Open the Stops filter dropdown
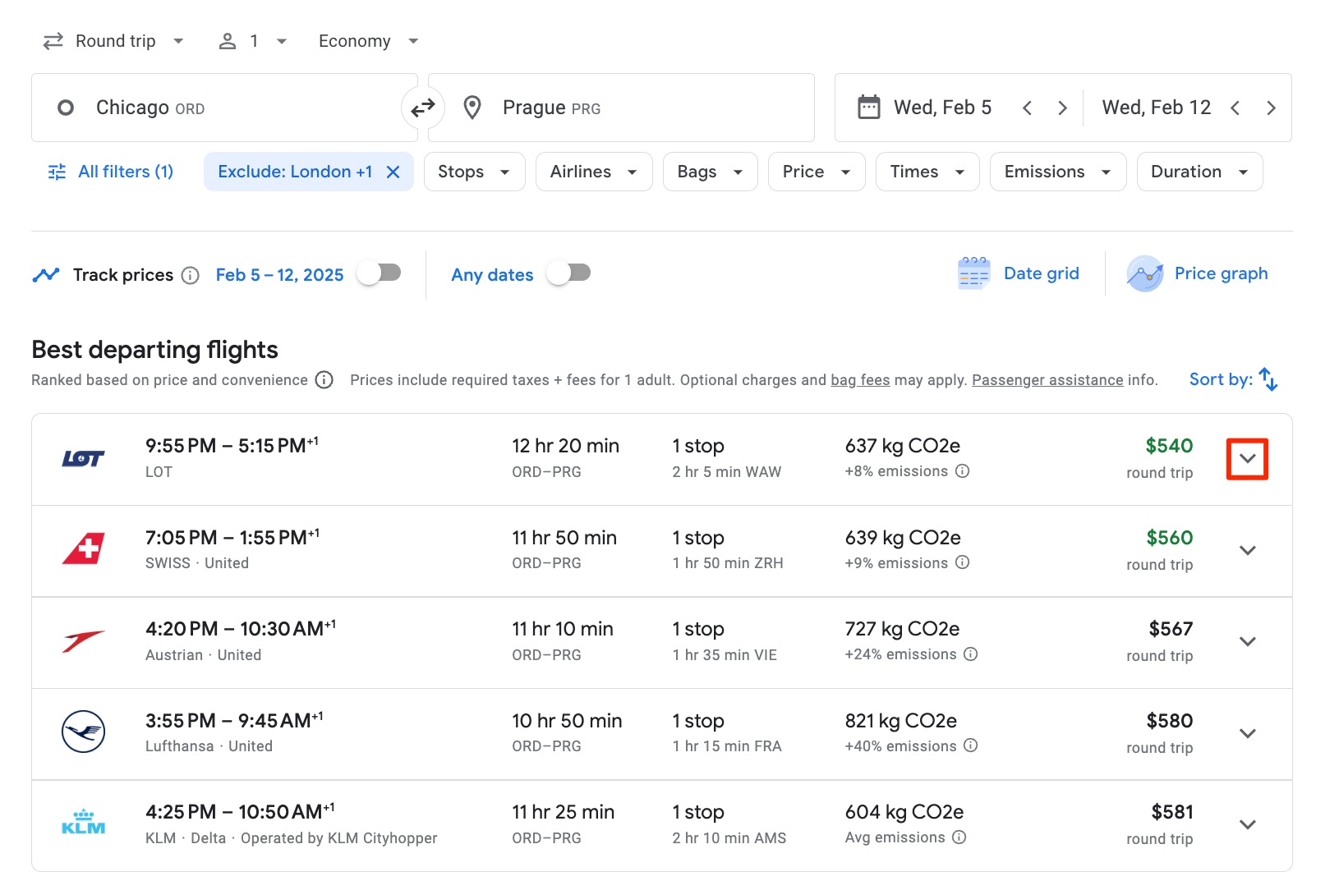This screenshot has width=1339, height=890. (x=474, y=172)
